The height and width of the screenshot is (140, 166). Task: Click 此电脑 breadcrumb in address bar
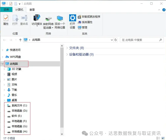coord(36,40)
